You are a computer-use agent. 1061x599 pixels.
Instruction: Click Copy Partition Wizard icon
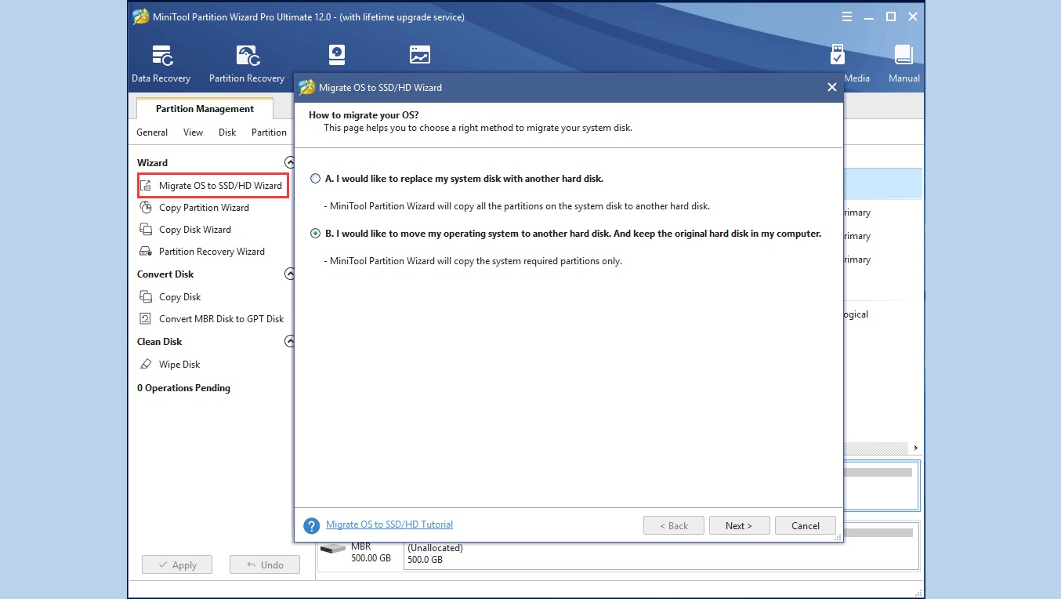[x=146, y=208]
